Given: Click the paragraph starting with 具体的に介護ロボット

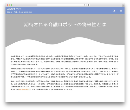Looking at the screenshot, I should tap(64, 73).
